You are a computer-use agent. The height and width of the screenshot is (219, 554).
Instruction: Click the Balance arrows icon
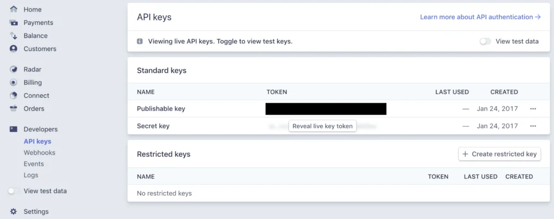[14, 36]
